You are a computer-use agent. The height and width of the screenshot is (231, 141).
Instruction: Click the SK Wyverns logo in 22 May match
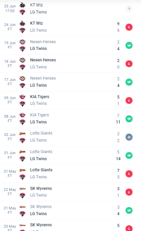click(x=22, y=189)
